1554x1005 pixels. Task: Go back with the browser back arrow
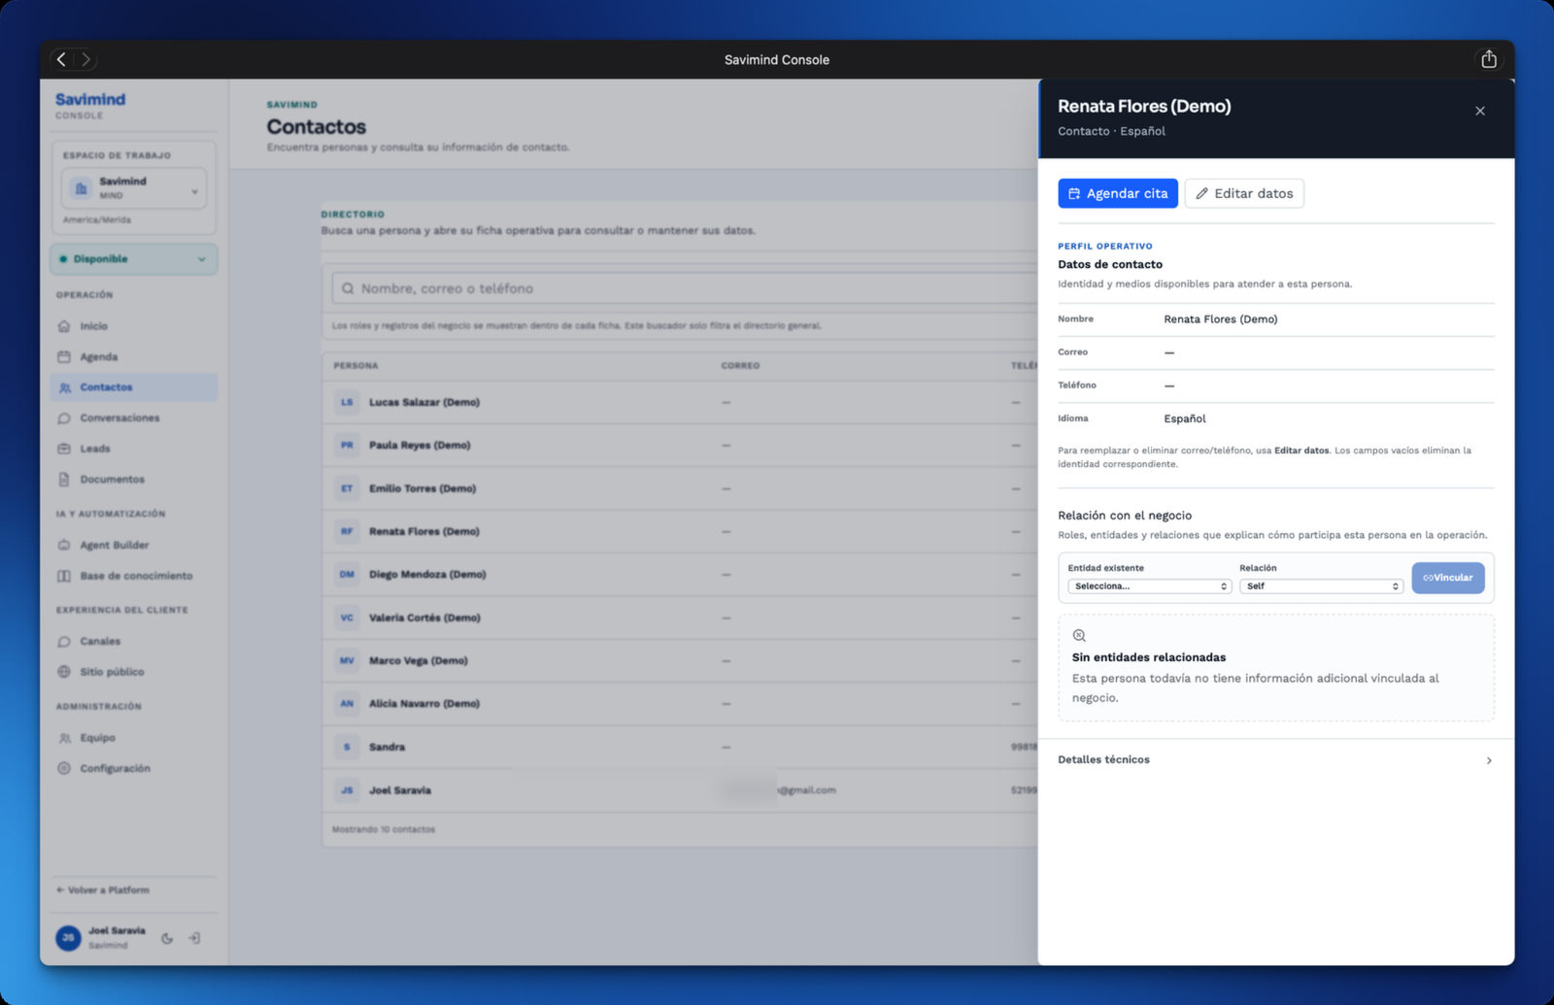point(62,59)
